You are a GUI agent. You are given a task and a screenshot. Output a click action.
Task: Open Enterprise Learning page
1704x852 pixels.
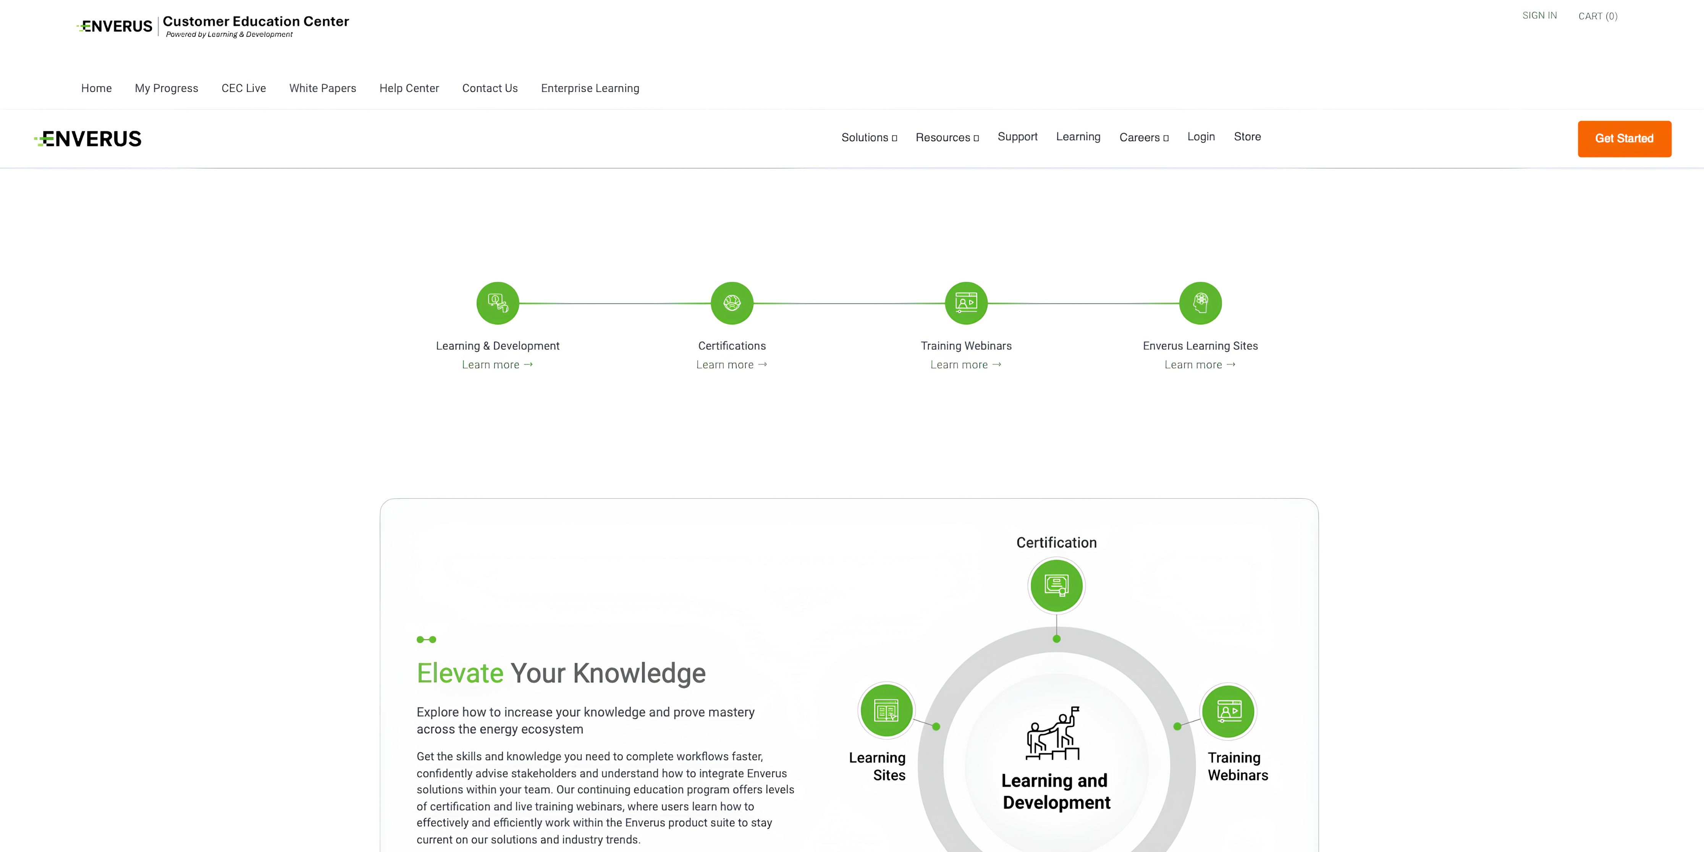(590, 88)
